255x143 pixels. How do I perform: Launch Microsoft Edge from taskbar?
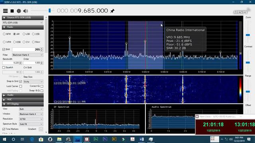[x=32, y=139]
